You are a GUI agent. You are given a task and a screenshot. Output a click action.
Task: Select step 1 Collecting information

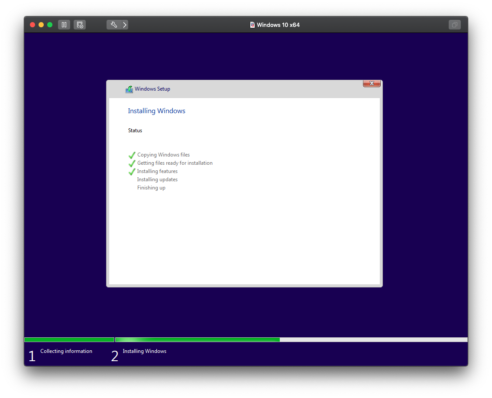point(66,351)
